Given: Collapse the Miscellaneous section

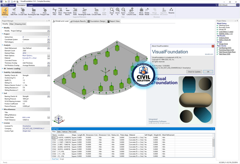Looking at the screenshot, I should click(x=3, y=109).
